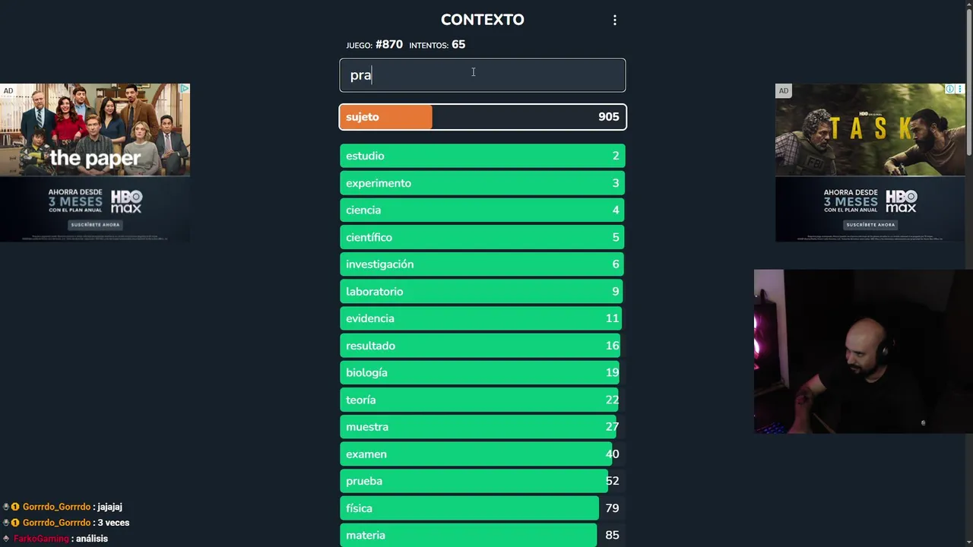This screenshot has height=547, width=973.
Task: Select the 'laboratorio' guess row
Action: point(482,292)
